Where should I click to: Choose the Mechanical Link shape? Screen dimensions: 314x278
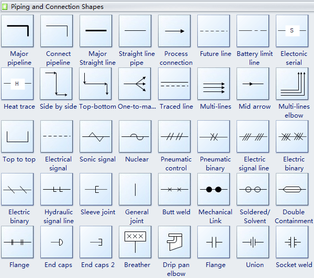pos(214,189)
